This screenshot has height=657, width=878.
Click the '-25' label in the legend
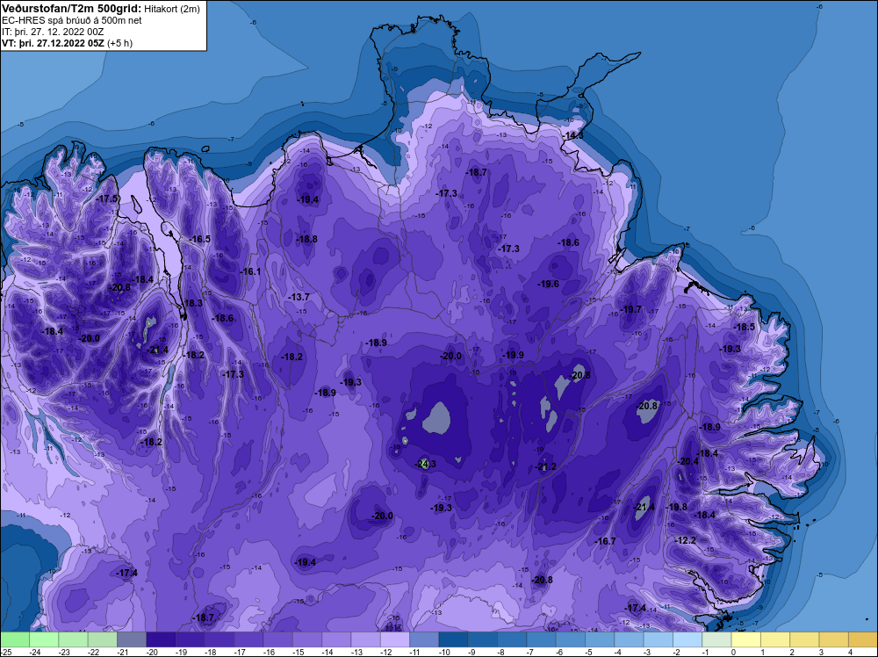[6, 653]
